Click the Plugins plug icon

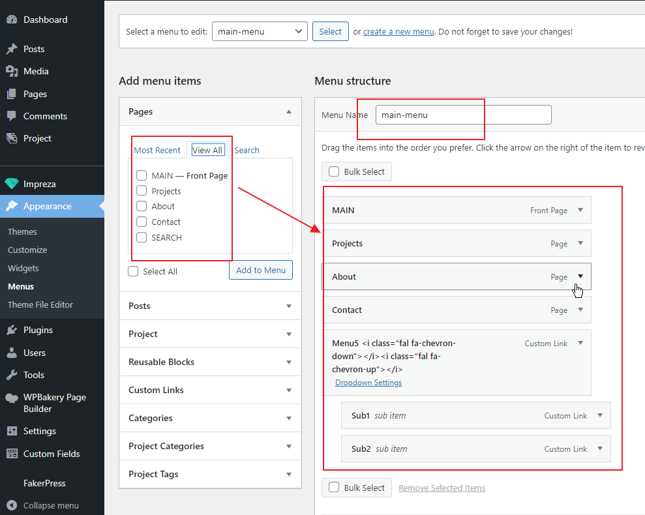point(12,330)
